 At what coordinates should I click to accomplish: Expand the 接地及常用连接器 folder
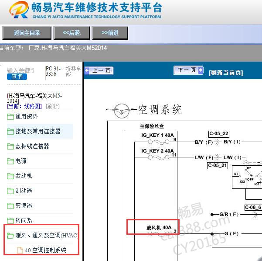[38, 131]
